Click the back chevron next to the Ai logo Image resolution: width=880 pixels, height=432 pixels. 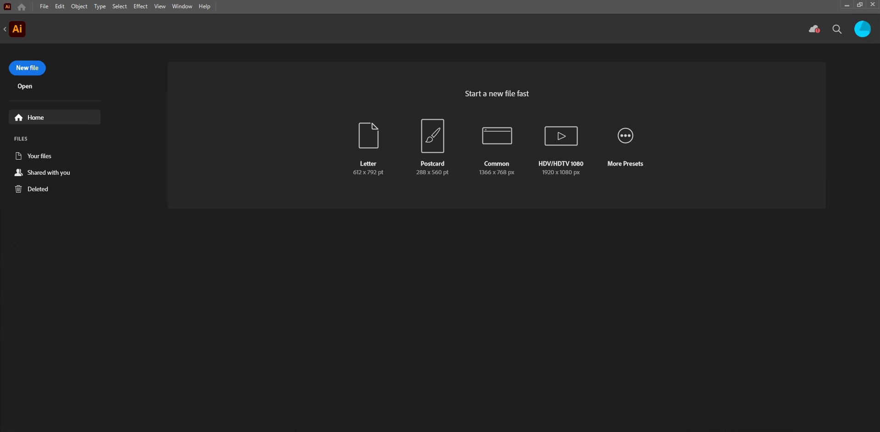click(5, 29)
